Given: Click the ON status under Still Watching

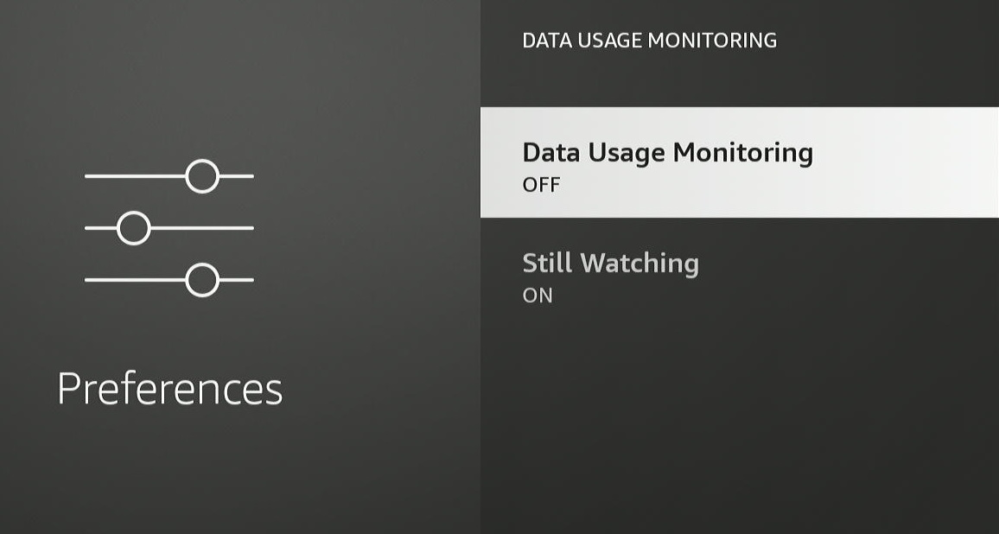Looking at the screenshot, I should [537, 296].
